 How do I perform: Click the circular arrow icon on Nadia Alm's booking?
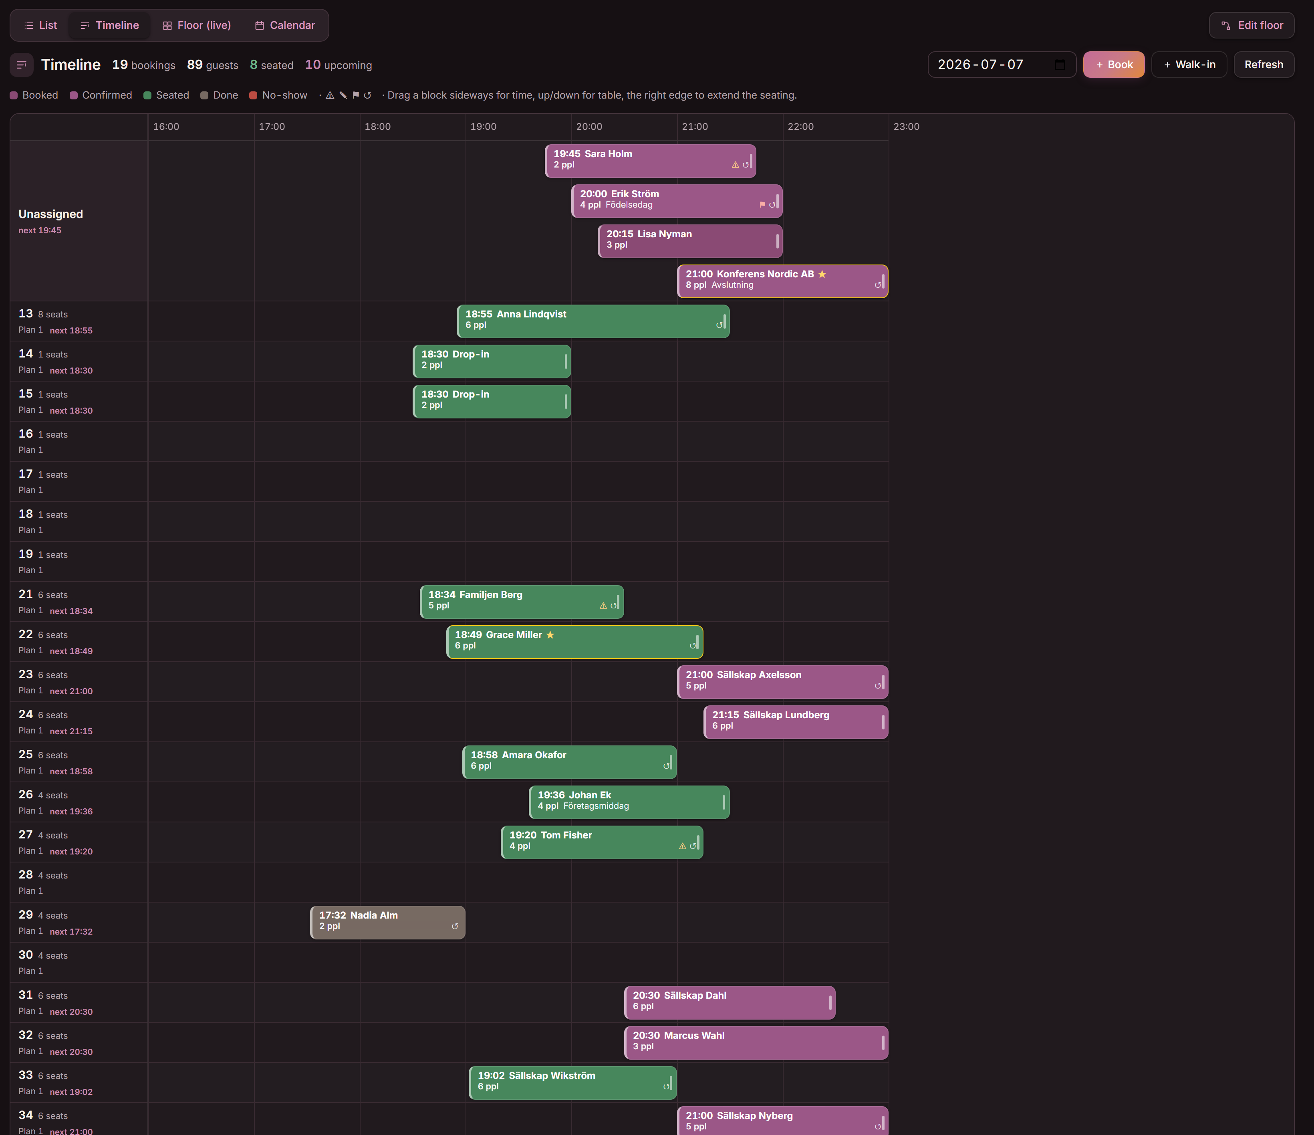pos(455,926)
